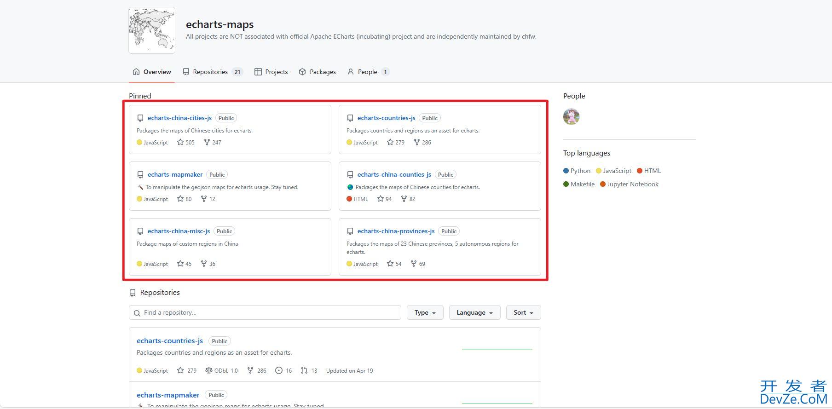The width and height of the screenshot is (832, 409).
Task: View 279 stargazers in repository list row
Action: click(x=187, y=370)
